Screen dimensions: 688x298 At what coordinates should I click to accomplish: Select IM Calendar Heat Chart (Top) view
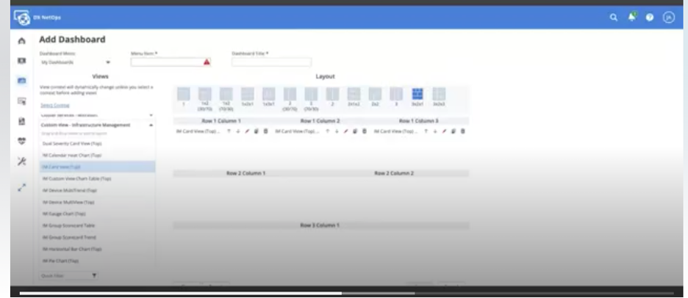click(72, 155)
